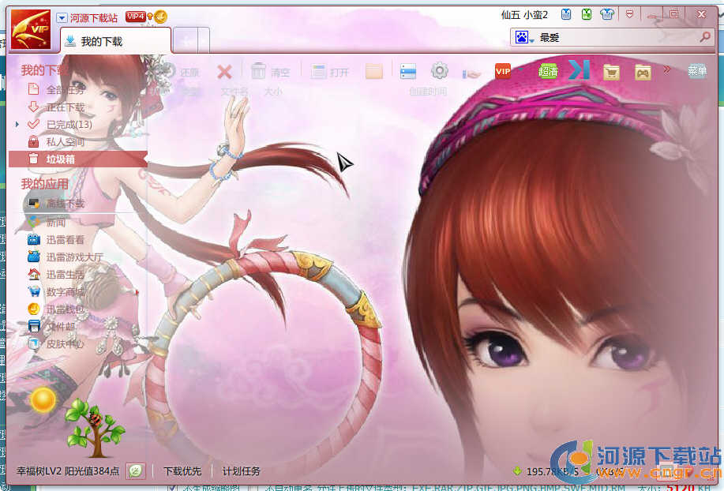Click the 还原 restore toolbar button
This screenshot has width=724, height=491.
pyautogui.click(x=180, y=72)
